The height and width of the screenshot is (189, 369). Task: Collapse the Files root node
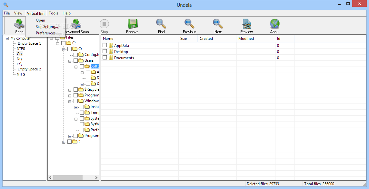coord(52,38)
